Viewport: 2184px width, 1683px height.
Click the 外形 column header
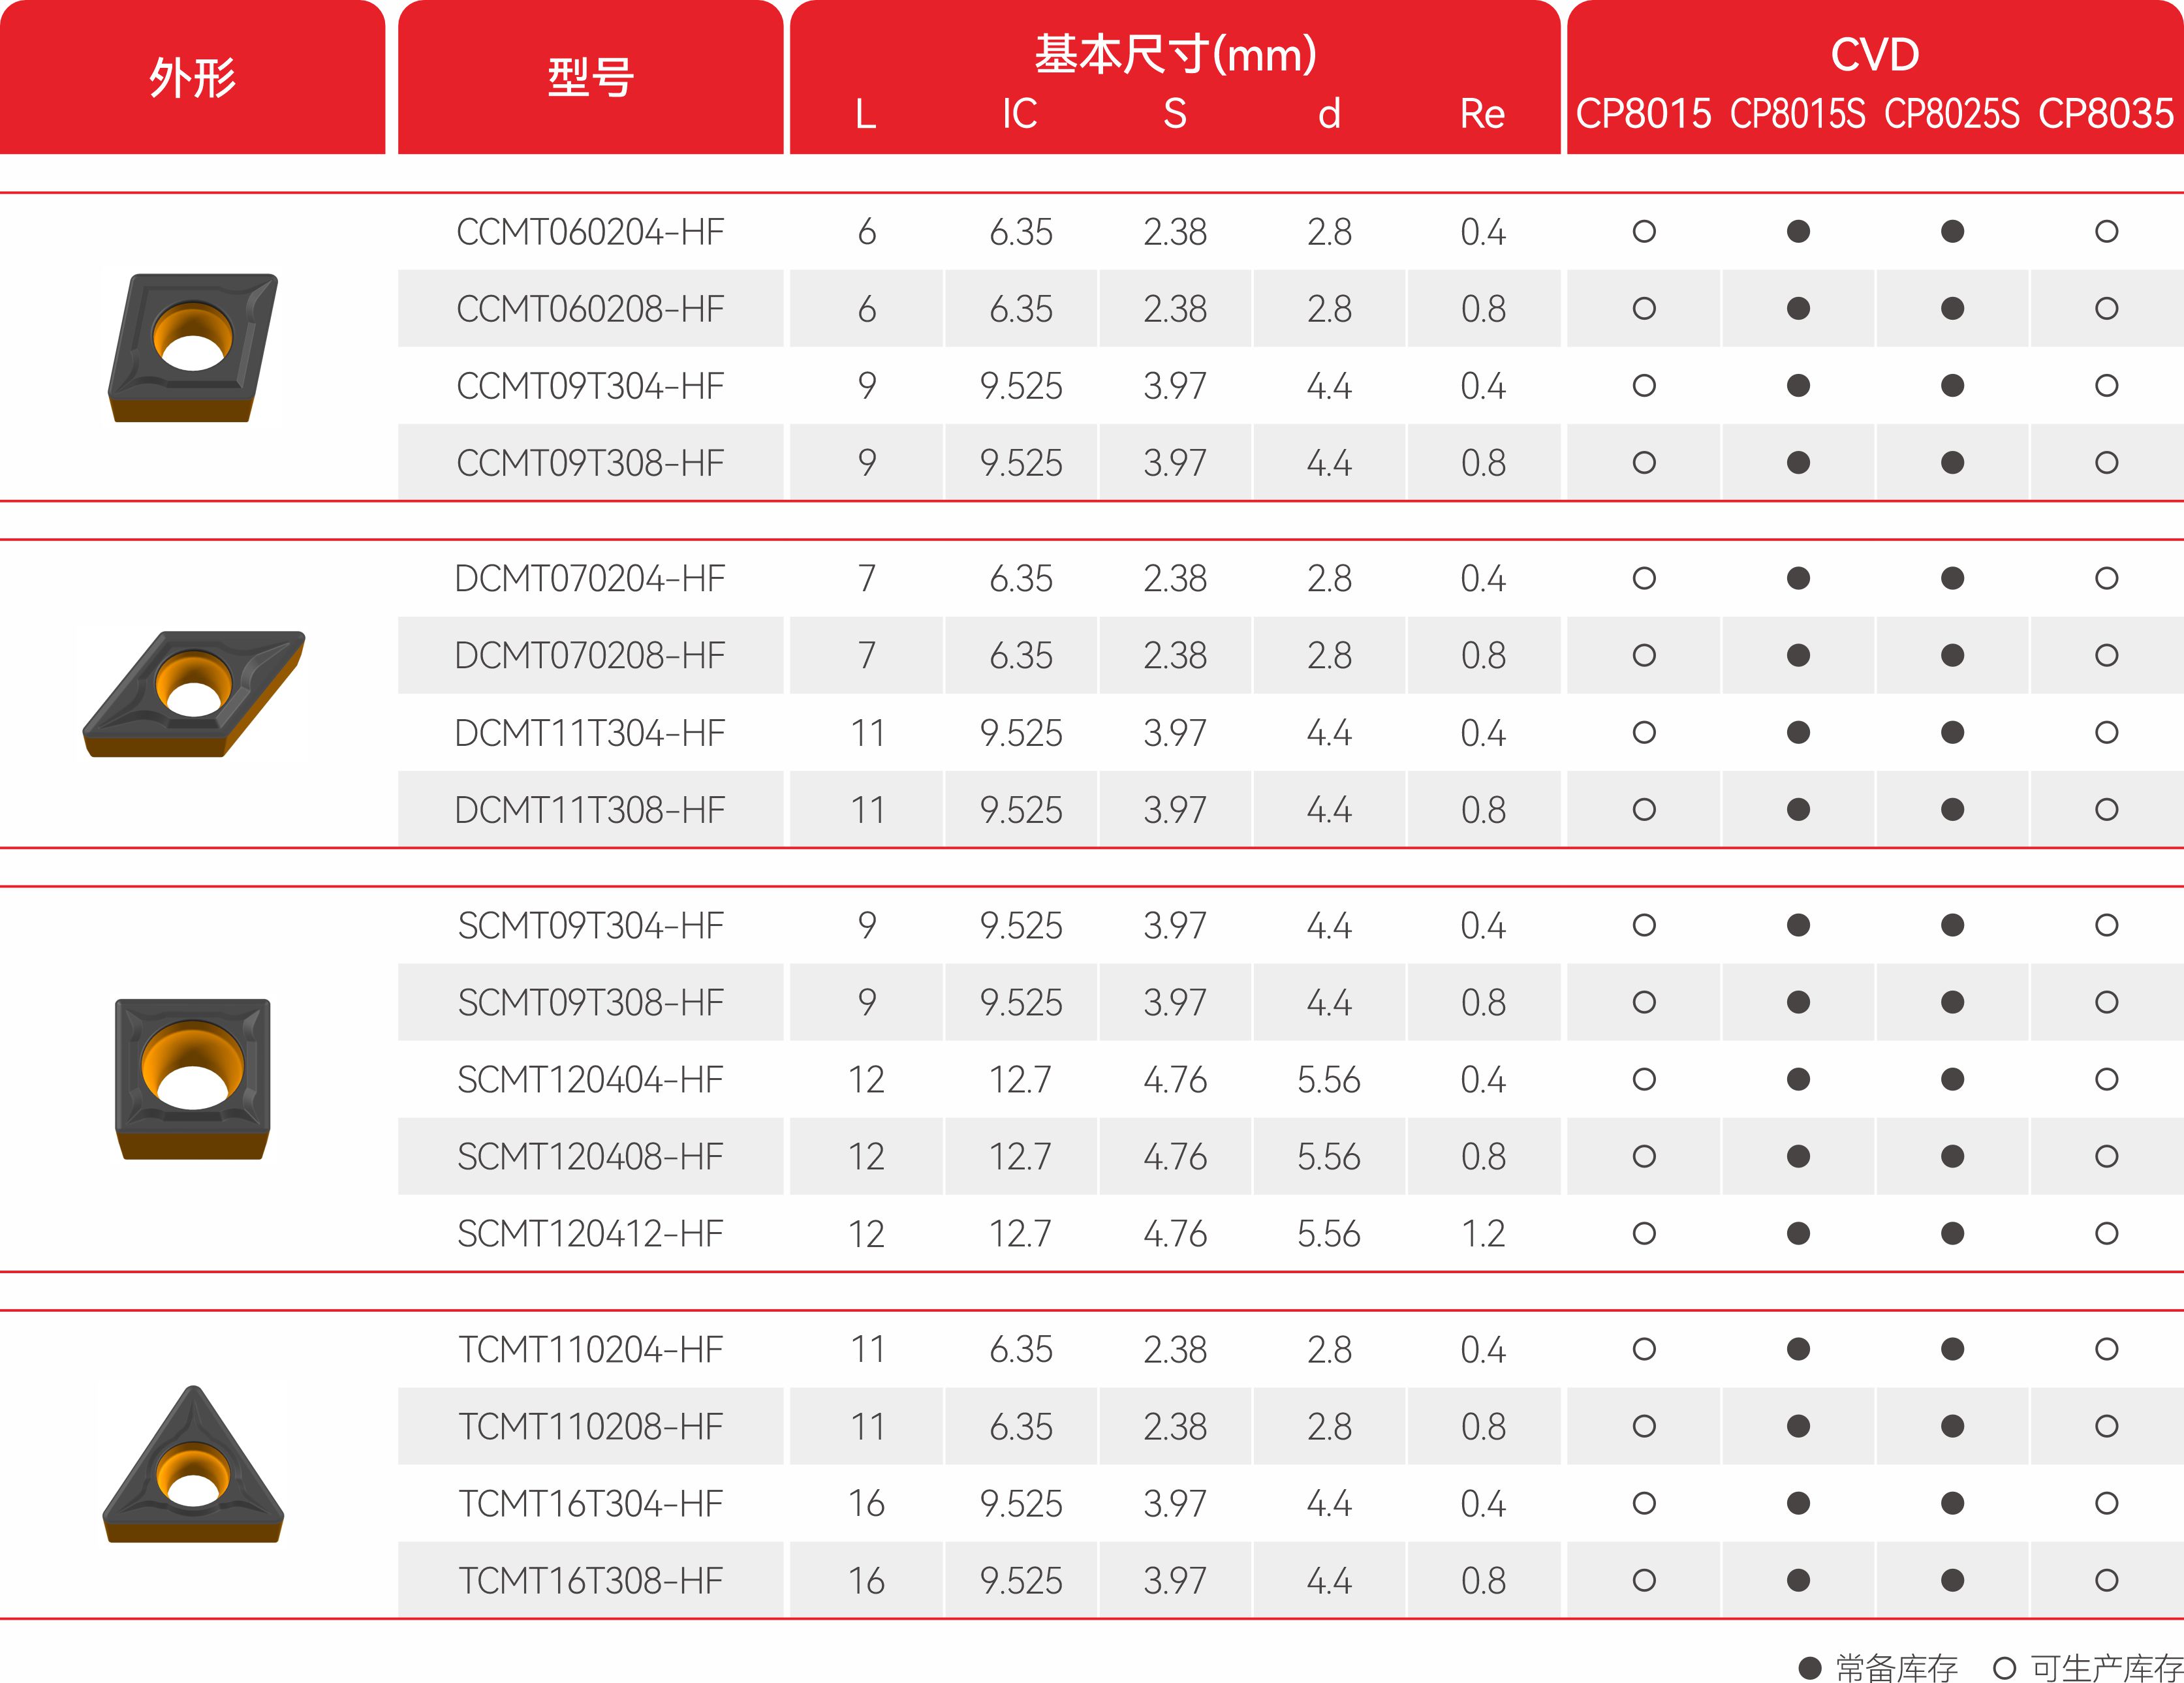(x=192, y=77)
